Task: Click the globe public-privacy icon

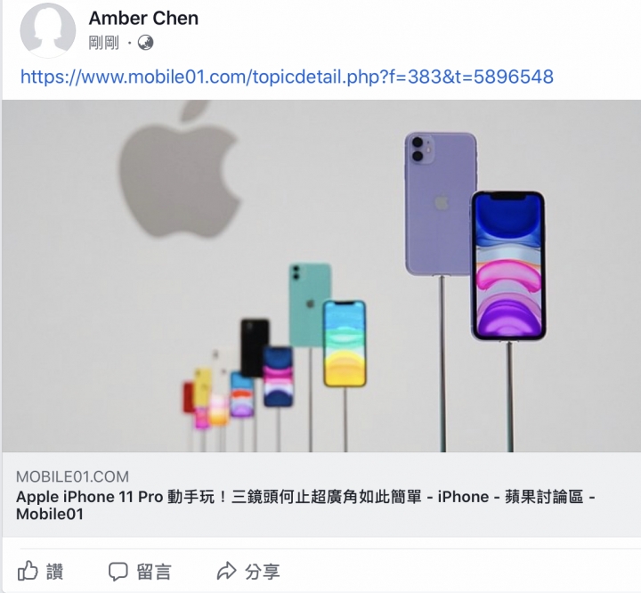Action: pyautogui.click(x=145, y=43)
